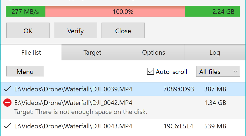The height and width of the screenshot is (136, 246).
Task: Click the dropdown chevron arrow of All files
Action: [235, 72]
